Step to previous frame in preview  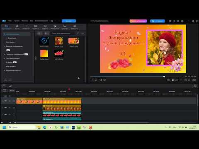point(101,80)
